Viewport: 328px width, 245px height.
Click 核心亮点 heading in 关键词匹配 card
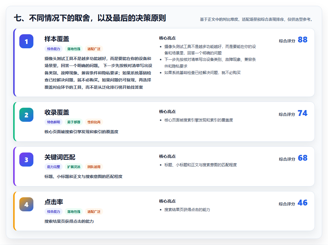pos(167,156)
